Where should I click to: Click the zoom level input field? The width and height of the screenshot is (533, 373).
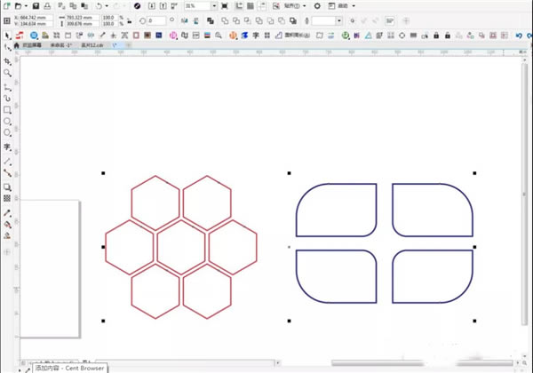coord(197,6)
